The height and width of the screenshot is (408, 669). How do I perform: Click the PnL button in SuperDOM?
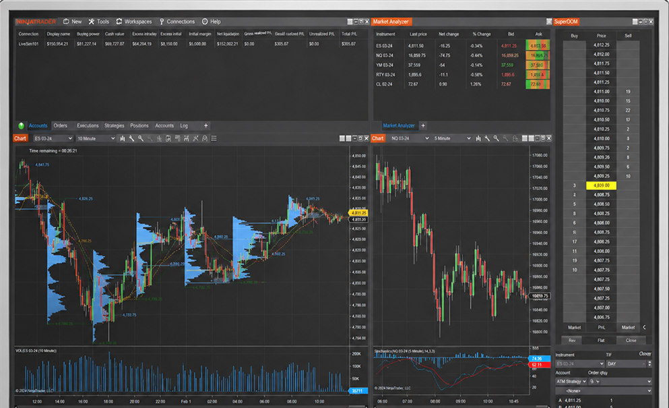(x=601, y=327)
